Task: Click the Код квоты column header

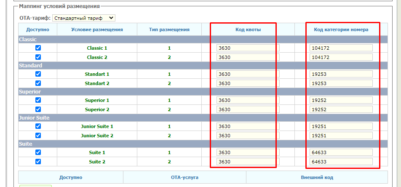Action: 248,29
